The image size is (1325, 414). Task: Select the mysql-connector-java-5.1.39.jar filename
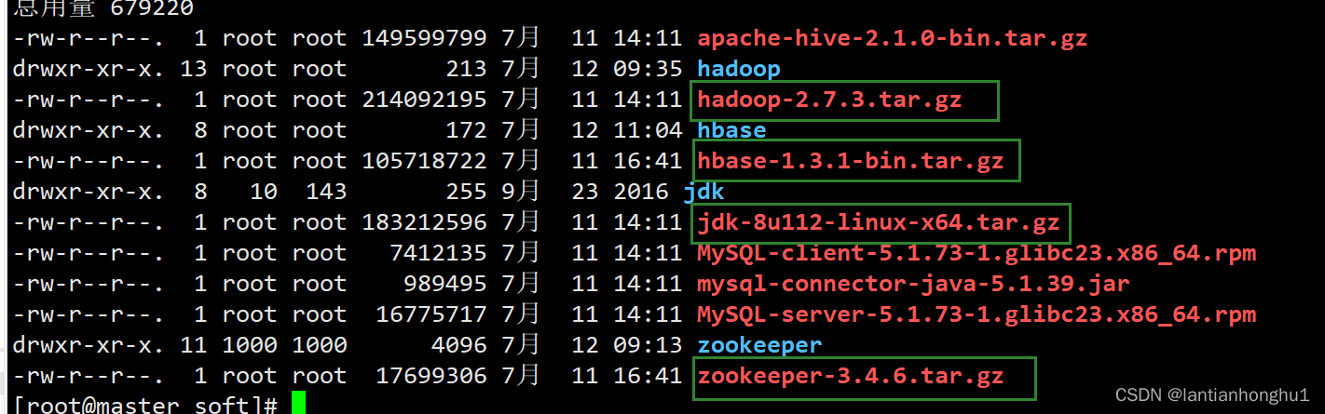coord(913,284)
